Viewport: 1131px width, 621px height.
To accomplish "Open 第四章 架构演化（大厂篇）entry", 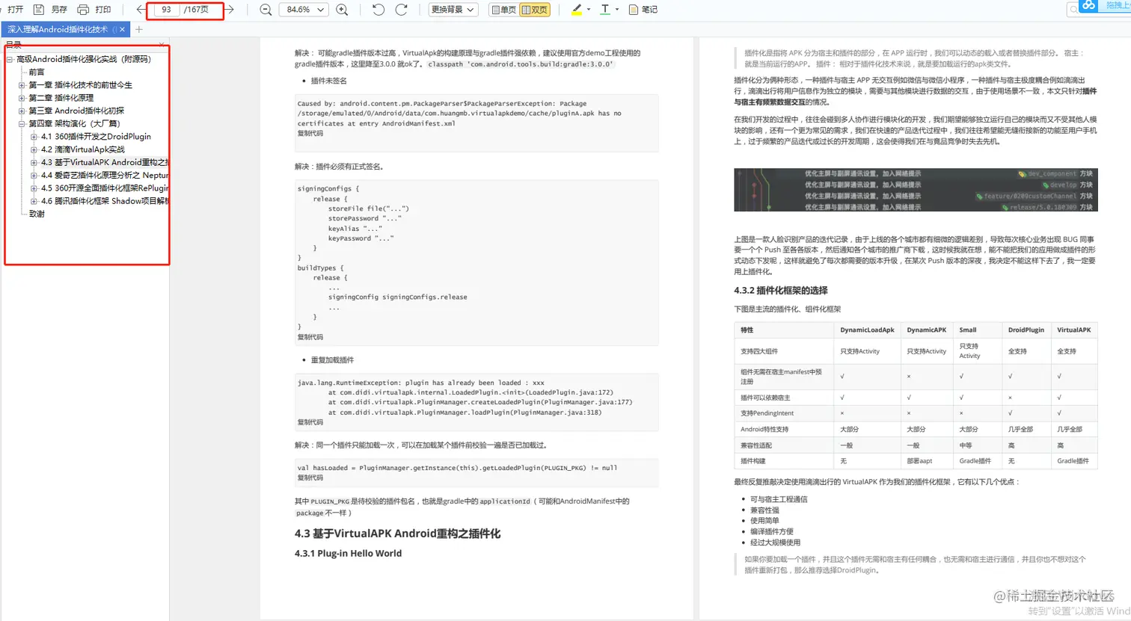I will coord(74,124).
